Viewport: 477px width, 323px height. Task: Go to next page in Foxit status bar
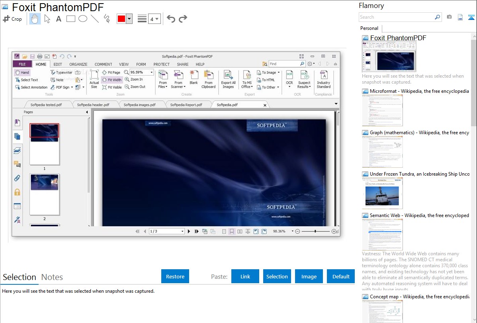[189, 231]
